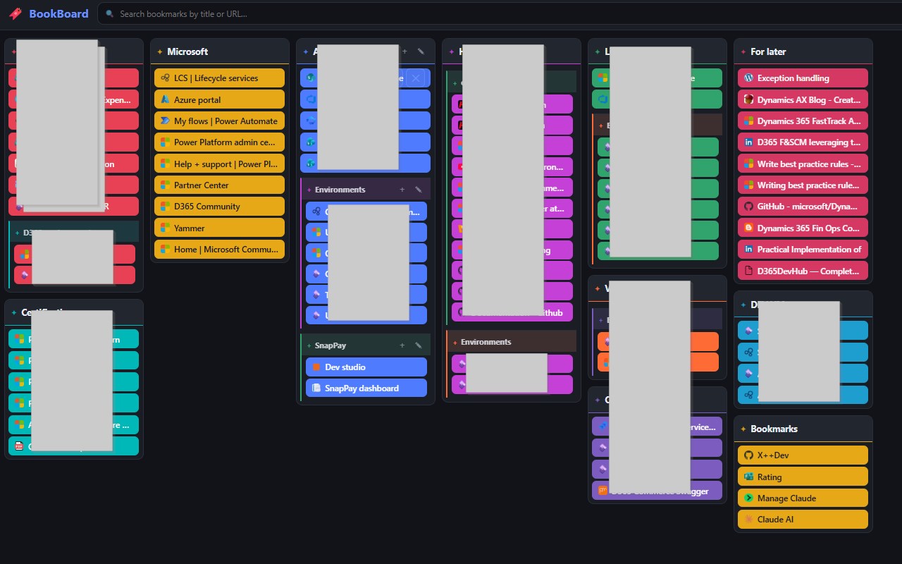Click the green arrow icon on the Manage Claude bookmark
The image size is (902, 564).
(748, 498)
